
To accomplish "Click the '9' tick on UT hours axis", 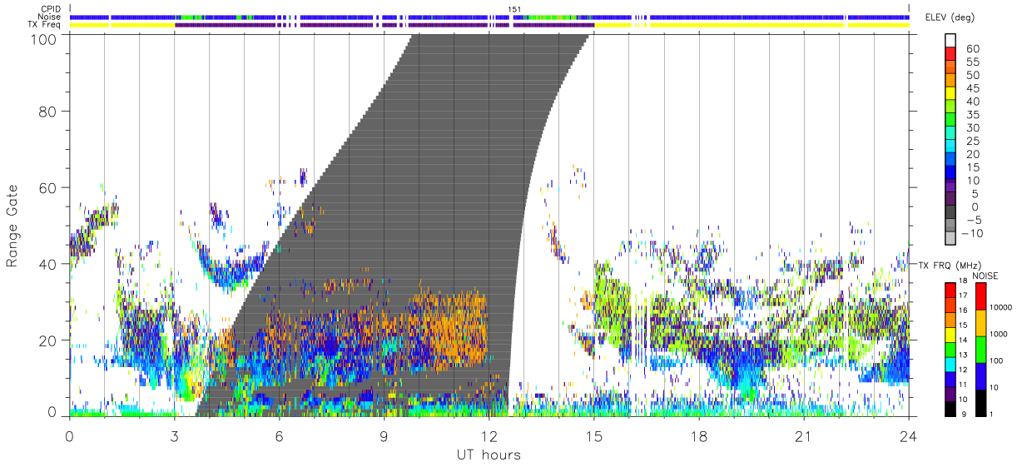I will tap(384, 436).
